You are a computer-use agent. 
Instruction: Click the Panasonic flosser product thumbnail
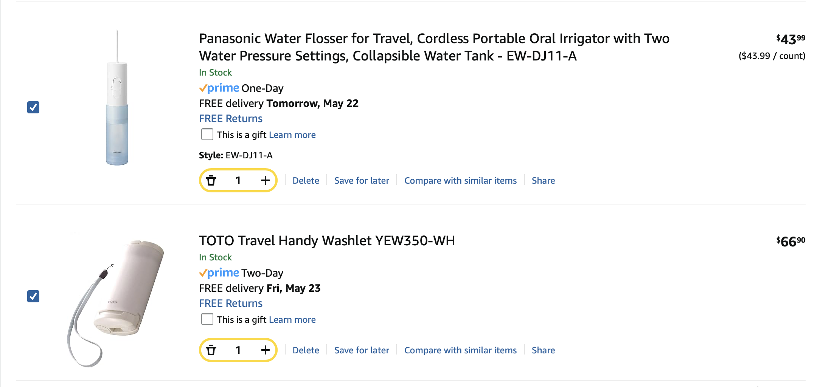(x=117, y=98)
